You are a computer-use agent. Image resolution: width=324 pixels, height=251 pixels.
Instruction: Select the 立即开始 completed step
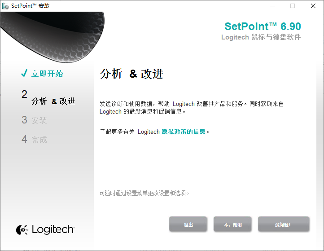pyautogui.click(x=47, y=74)
